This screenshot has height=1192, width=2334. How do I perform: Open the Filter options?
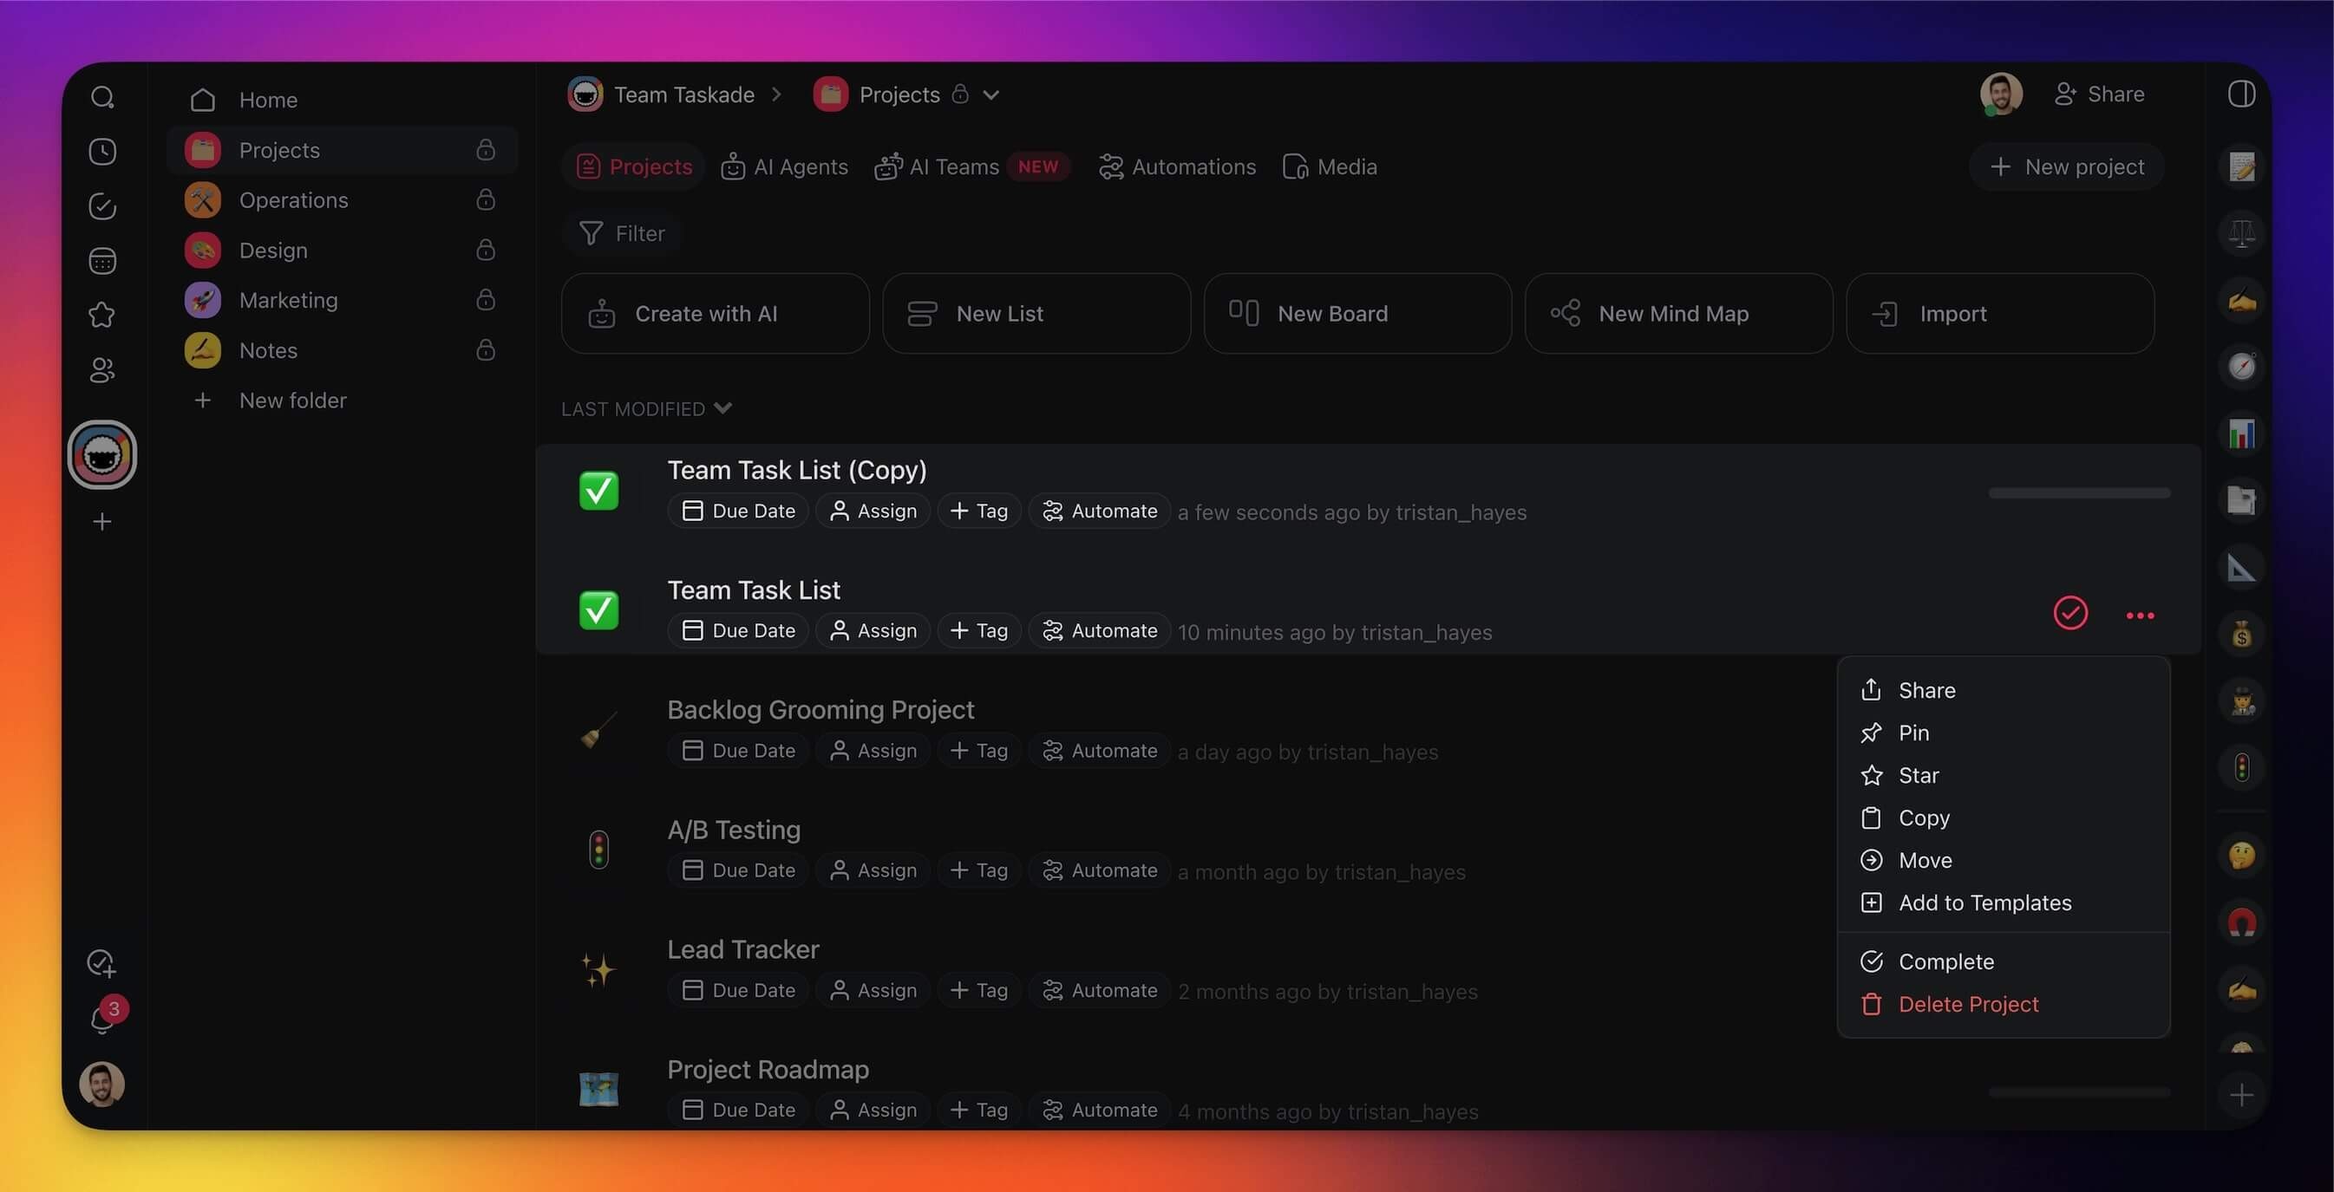click(623, 234)
